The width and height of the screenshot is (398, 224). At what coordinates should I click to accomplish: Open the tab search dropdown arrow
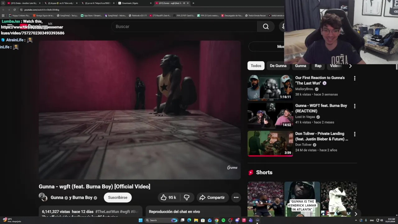pos(3,3)
